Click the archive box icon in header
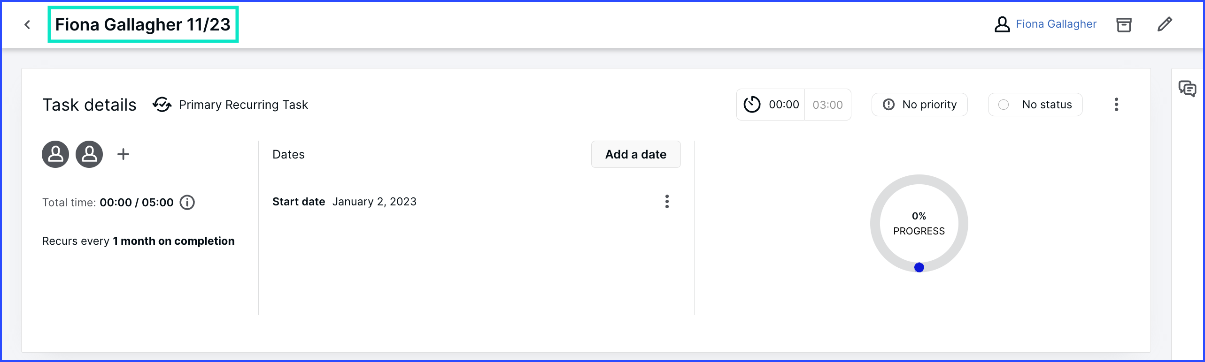The width and height of the screenshot is (1205, 362). tap(1124, 24)
